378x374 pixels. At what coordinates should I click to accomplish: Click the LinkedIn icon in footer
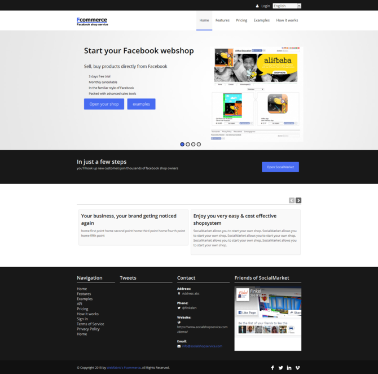click(289, 368)
